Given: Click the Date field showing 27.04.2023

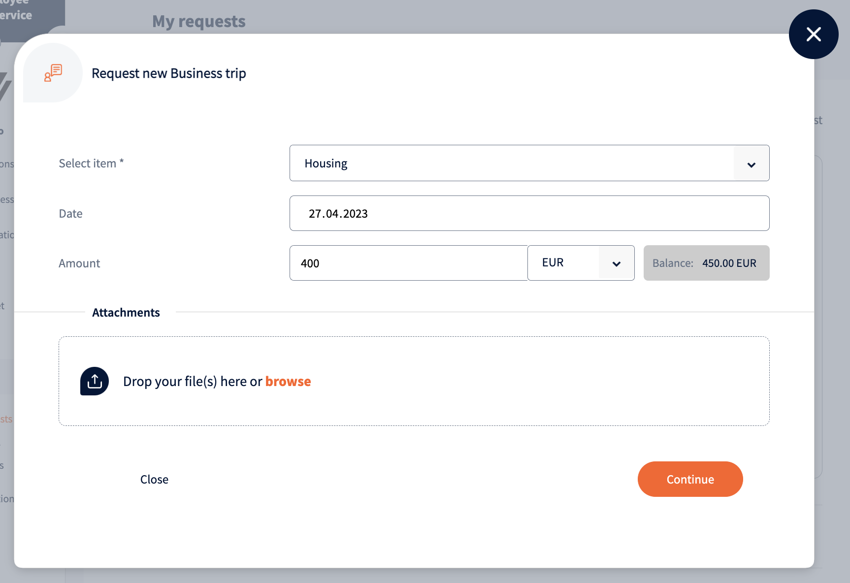Looking at the screenshot, I should (529, 214).
